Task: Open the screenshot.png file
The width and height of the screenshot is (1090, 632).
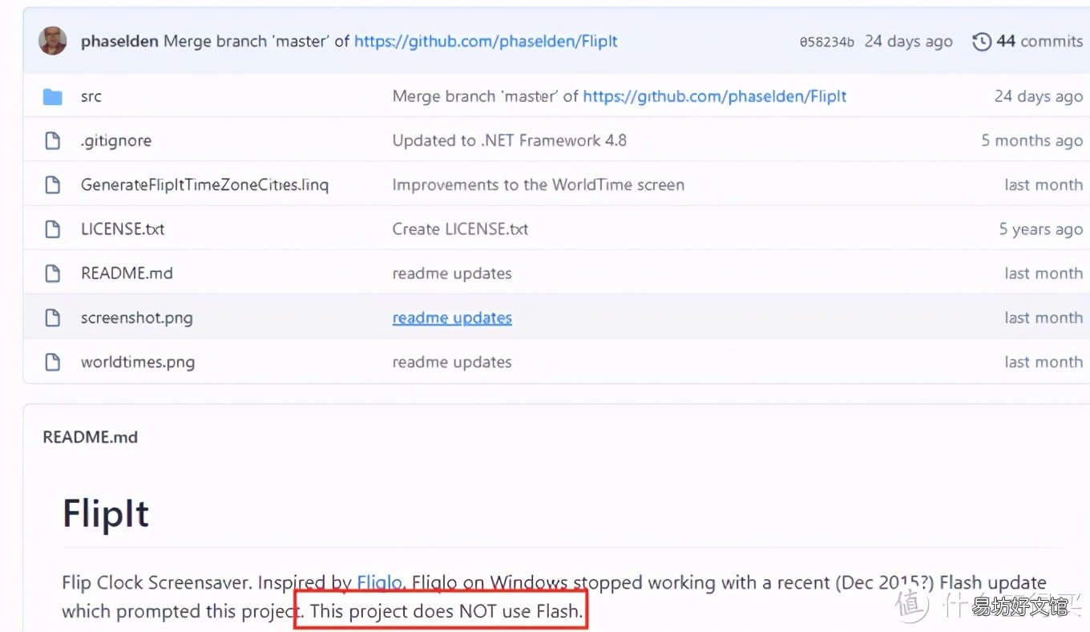Action: (137, 318)
